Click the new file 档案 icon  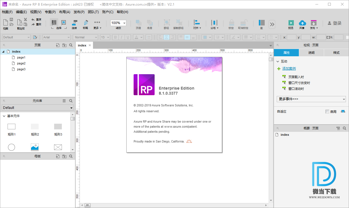click(5, 23)
